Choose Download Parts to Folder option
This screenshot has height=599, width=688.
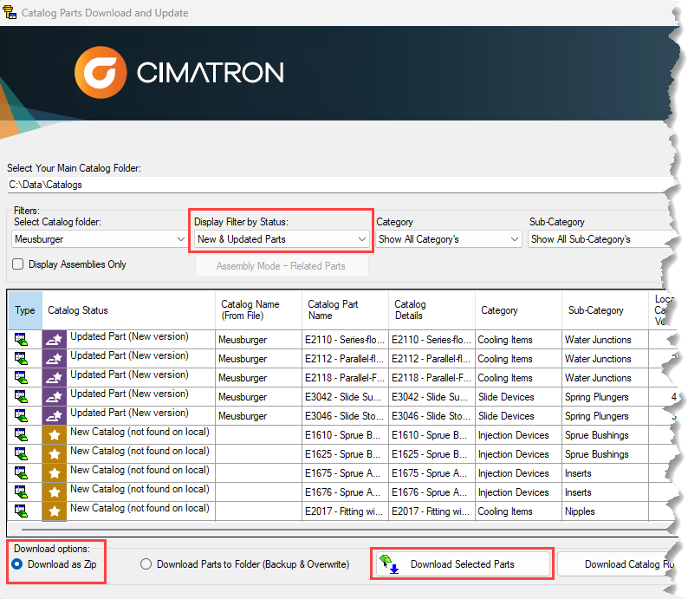coord(146,564)
